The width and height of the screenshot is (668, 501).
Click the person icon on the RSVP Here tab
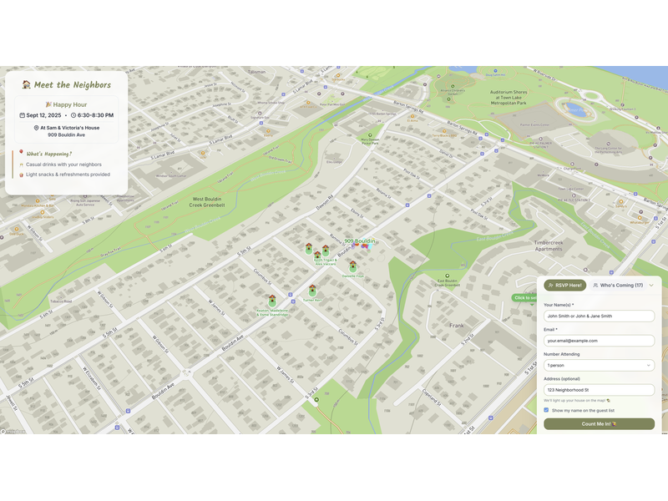(x=550, y=285)
